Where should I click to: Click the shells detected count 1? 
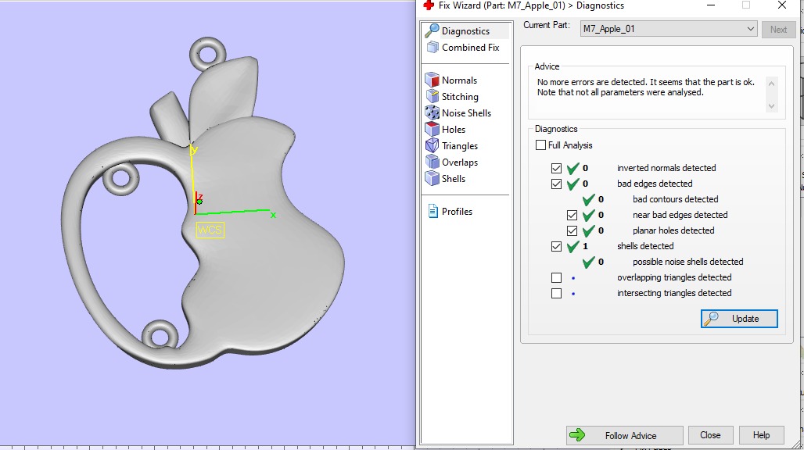click(585, 246)
